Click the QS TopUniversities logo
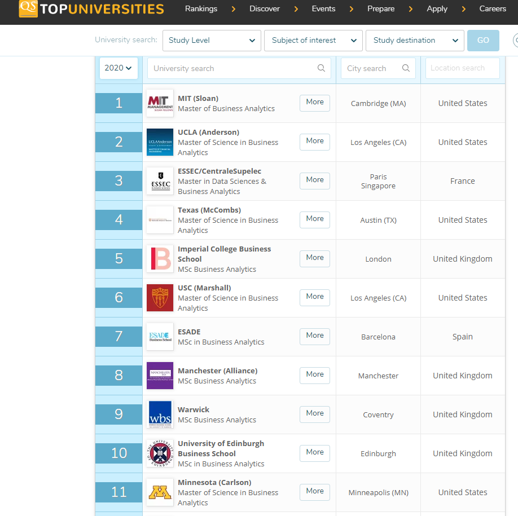 (91, 8)
